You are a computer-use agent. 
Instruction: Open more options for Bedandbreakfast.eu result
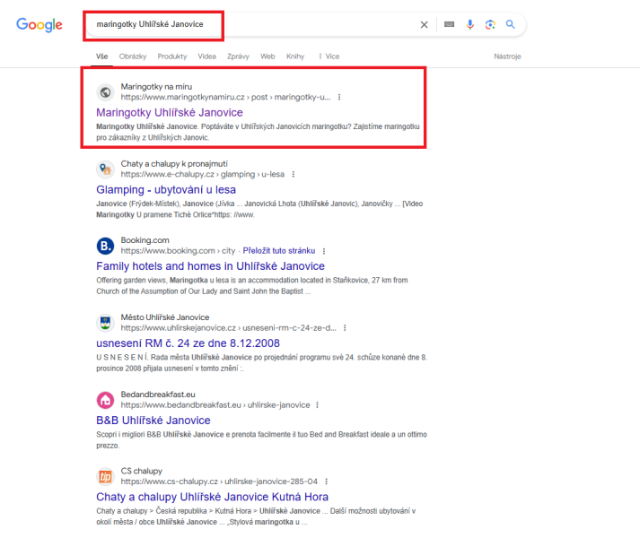(x=317, y=405)
